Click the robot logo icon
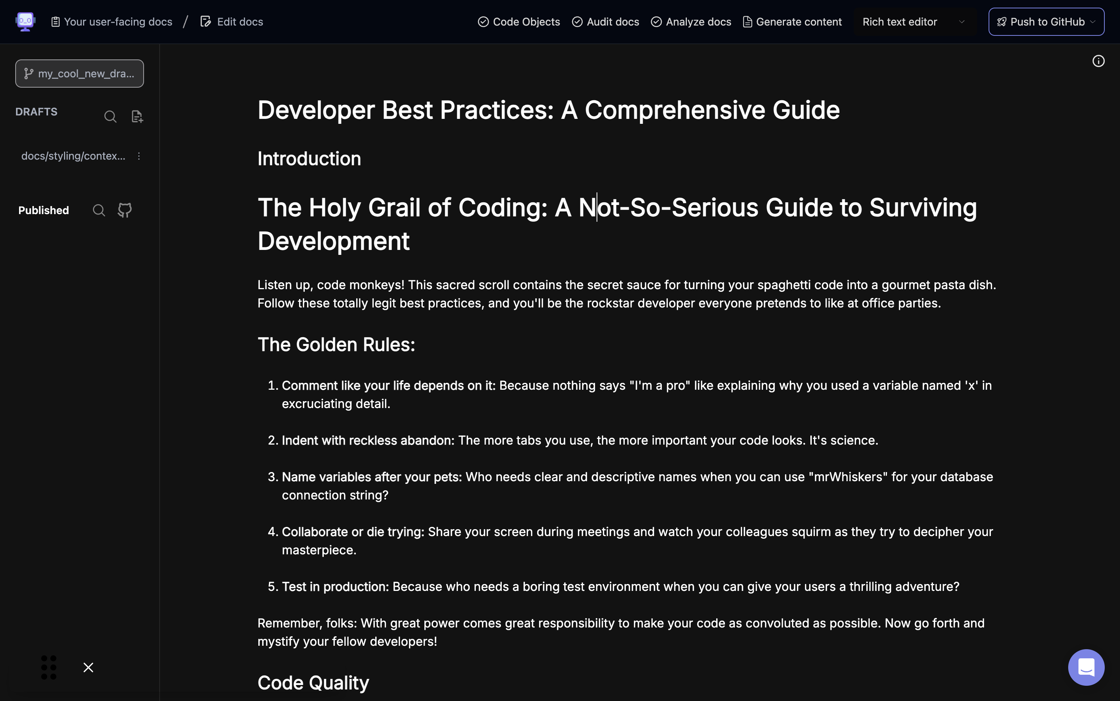1120x701 pixels. pos(25,21)
